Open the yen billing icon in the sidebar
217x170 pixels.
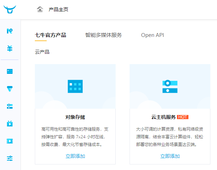click(x=10, y=48)
